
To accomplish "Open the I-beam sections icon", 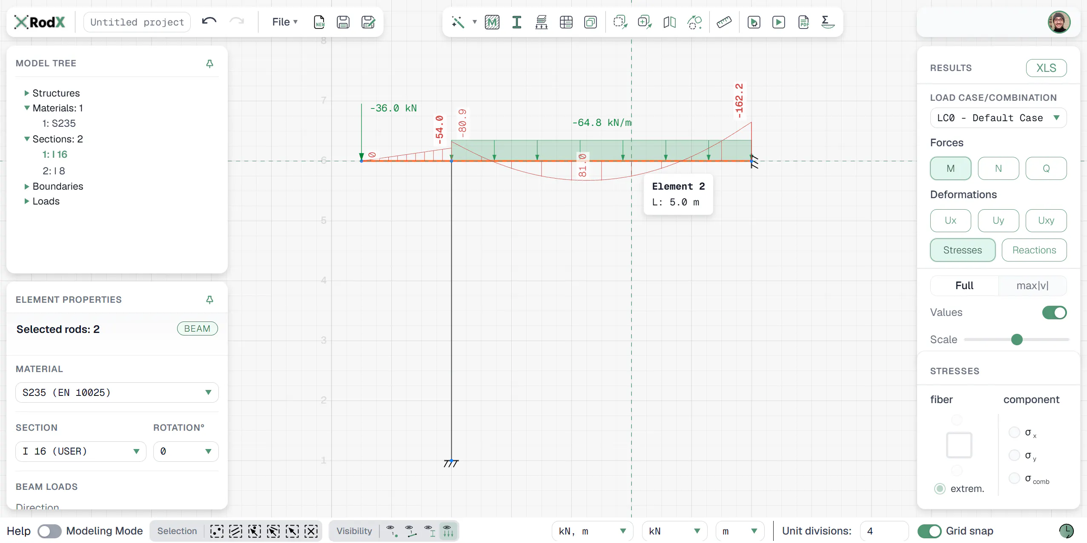I will pos(516,22).
